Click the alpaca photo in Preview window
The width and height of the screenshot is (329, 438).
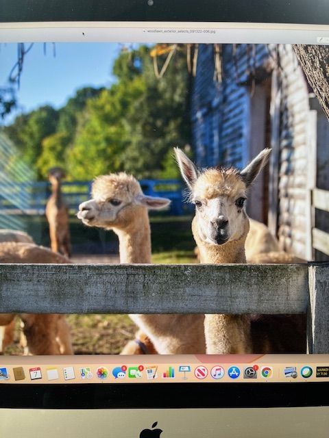[x=164, y=198]
